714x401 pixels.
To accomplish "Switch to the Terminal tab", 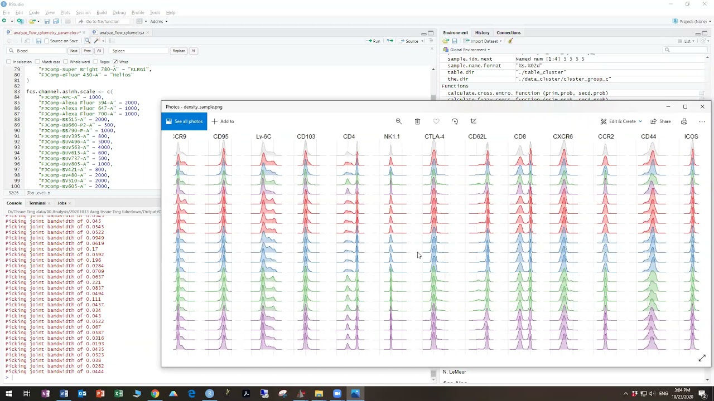I will pos(37,203).
